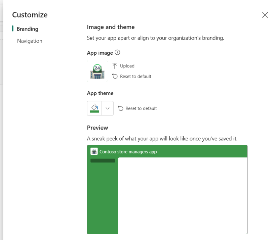
Task: Select the green theme color swatch
Action: tap(94, 108)
